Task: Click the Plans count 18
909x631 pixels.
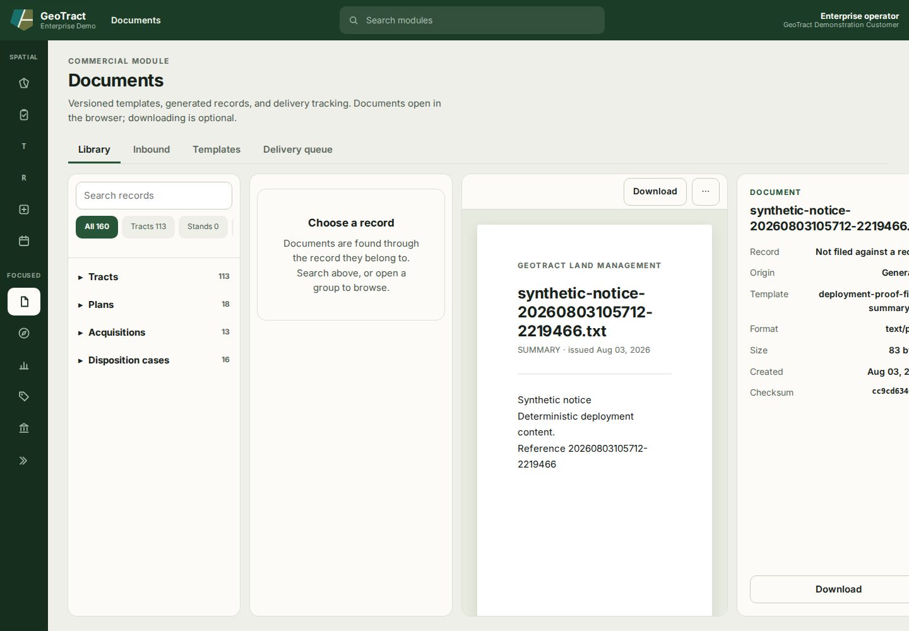Action: click(x=225, y=304)
